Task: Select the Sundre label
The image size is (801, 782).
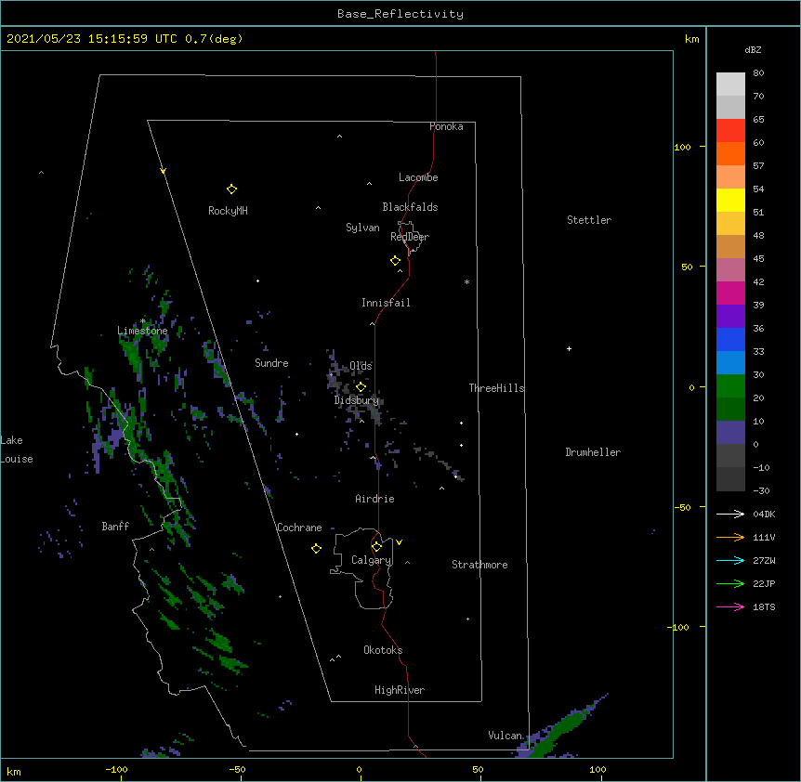Action: [271, 363]
